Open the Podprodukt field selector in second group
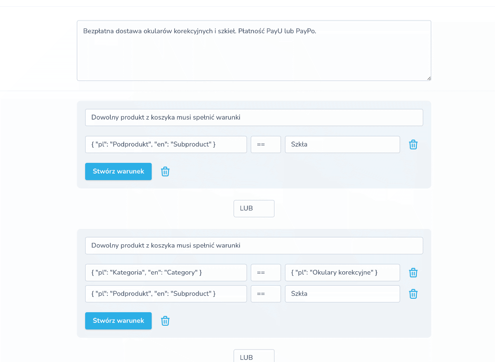This screenshot has width=495, height=362. click(166, 294)
